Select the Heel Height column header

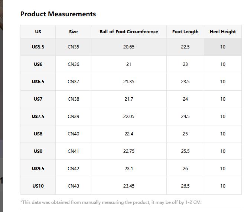point(223,32)
